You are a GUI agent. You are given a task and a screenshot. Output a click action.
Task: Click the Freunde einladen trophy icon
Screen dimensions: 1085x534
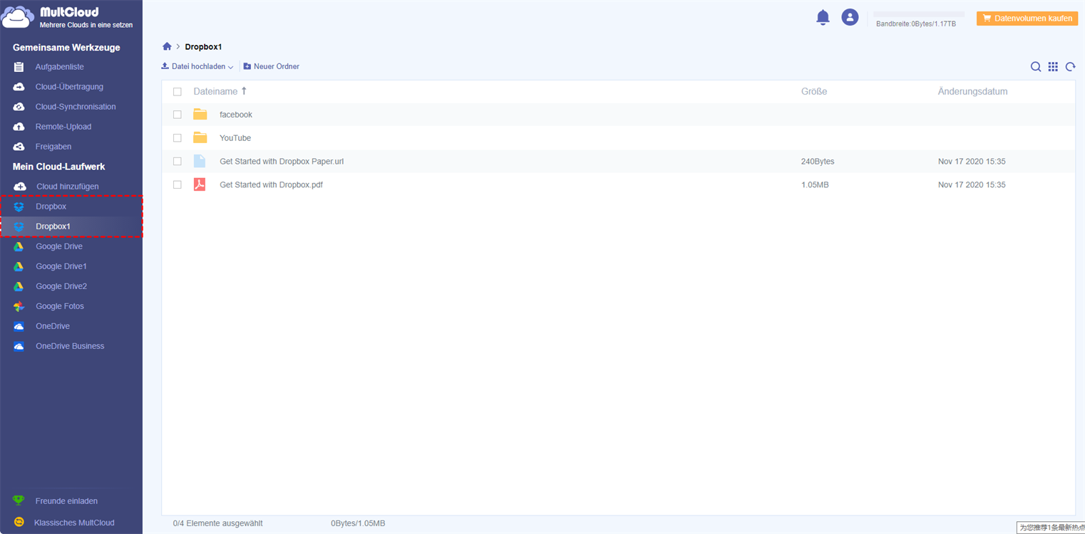19,501
